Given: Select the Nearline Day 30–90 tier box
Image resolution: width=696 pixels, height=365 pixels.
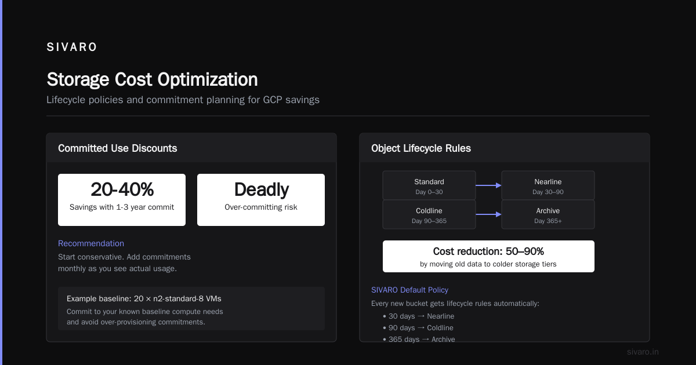Looking at the screenshot, I should (548, 185).
